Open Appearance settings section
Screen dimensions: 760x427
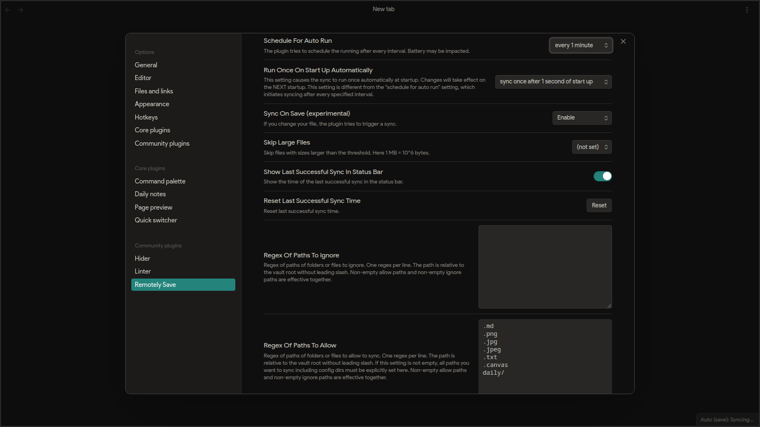[x=183, y=104]
